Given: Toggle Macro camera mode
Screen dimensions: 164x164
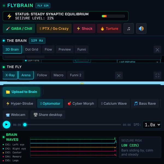Looking at the screenshot, I should 58,75.
